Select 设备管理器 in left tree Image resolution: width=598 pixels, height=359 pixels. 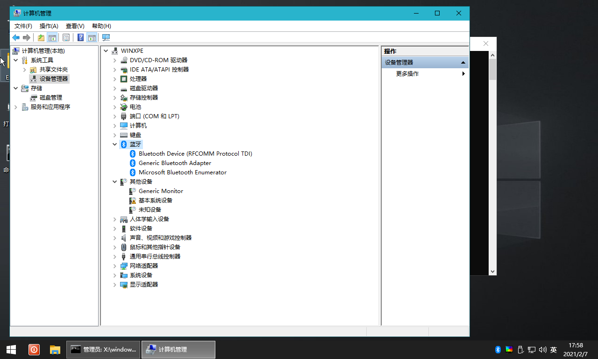pyautogui.click(x=54, y=79)
